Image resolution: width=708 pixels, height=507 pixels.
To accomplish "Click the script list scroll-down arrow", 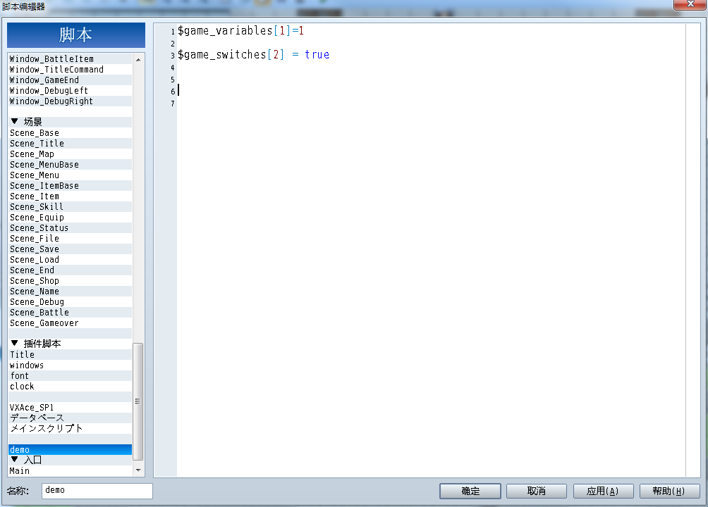I will point(138,470).
